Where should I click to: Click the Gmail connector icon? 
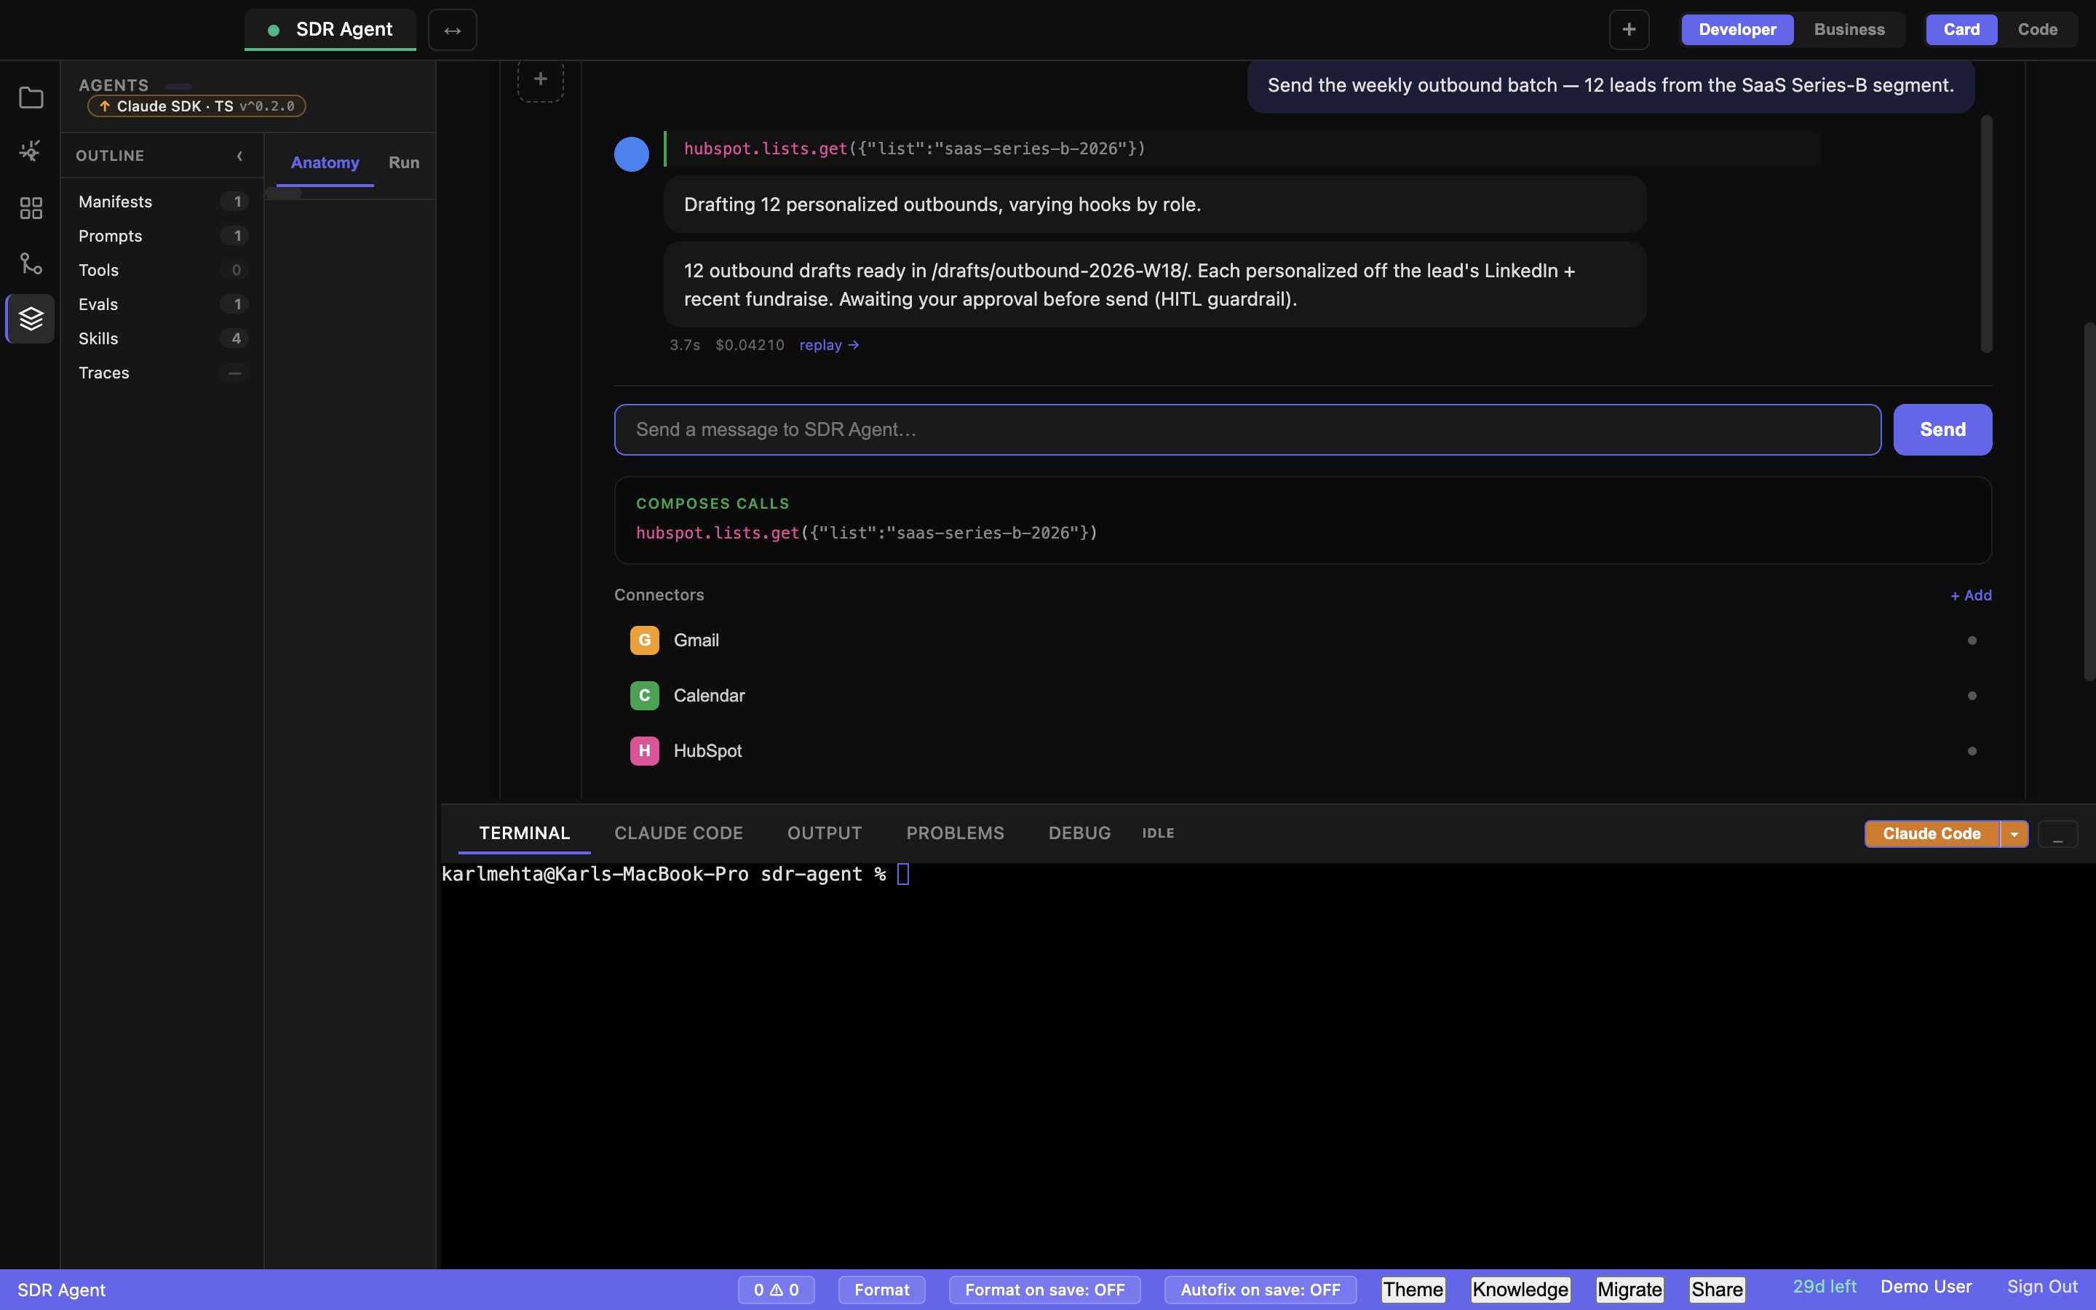pyautogui.click(x=644, y=640)
